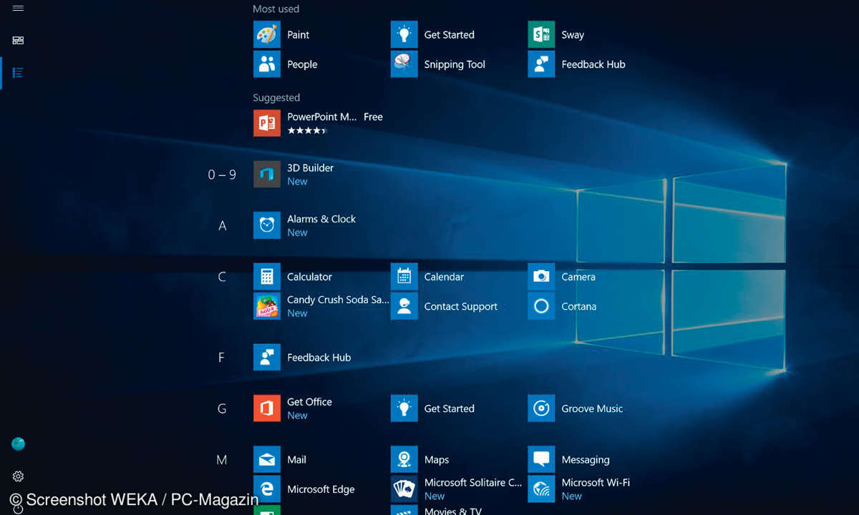Launch the Calendar app icon

[x=404, y=277]
